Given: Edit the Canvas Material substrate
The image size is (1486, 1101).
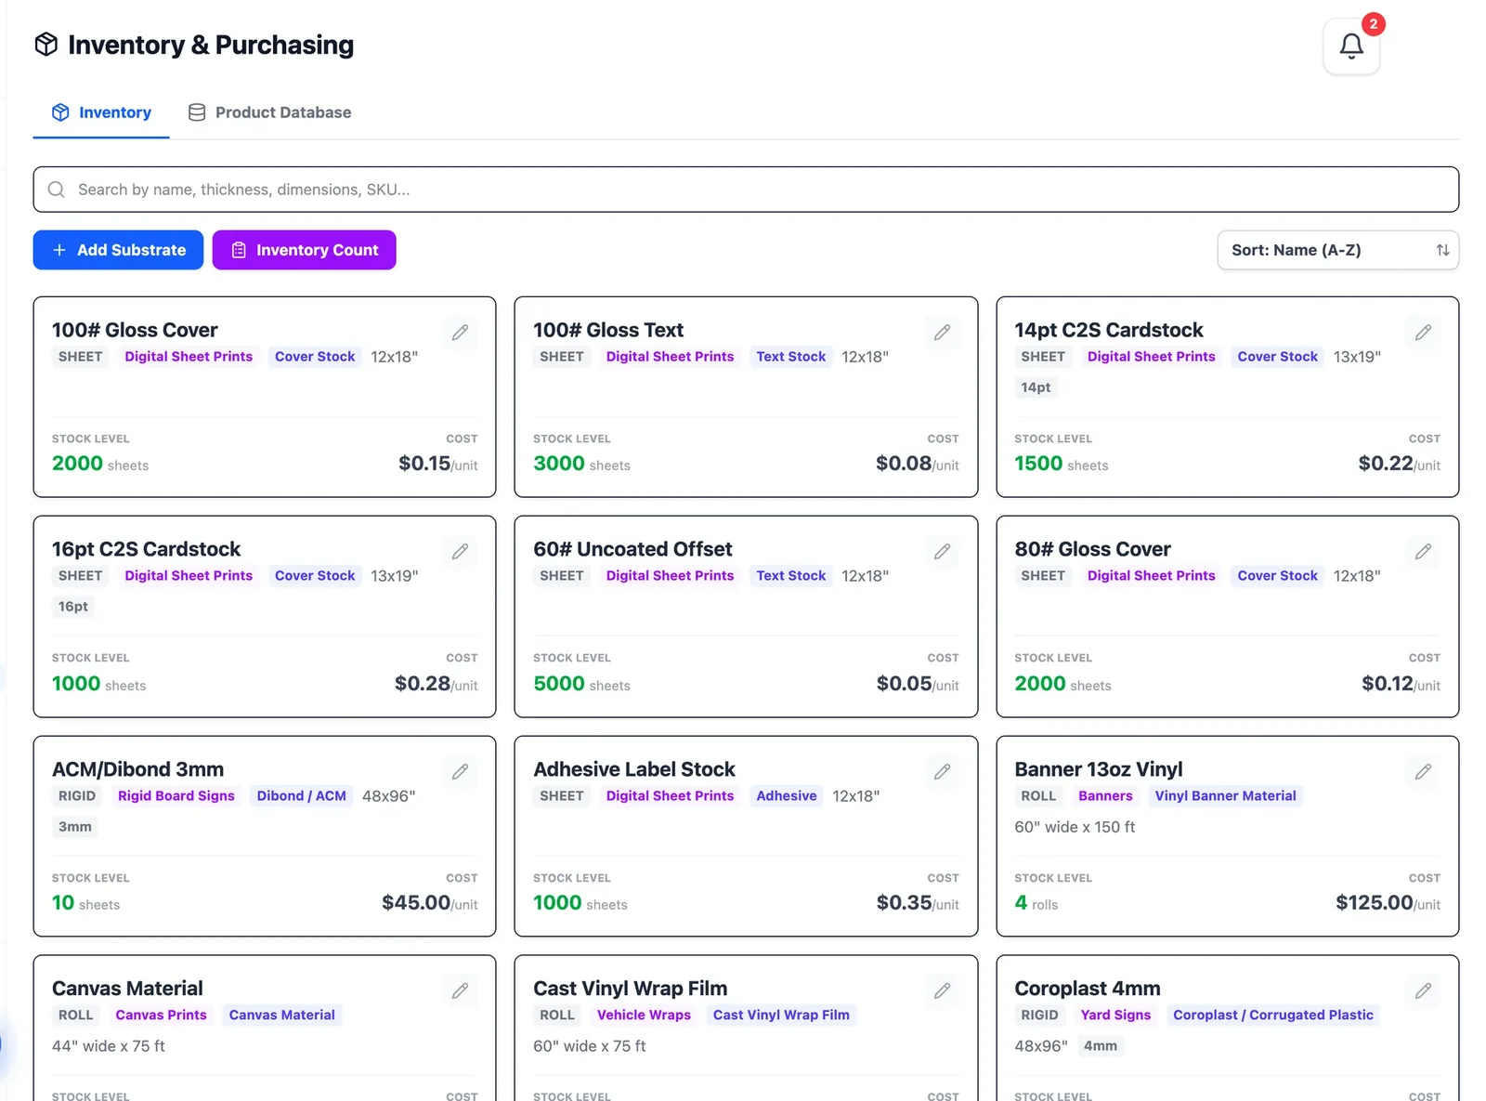Looking at the screenshot, I should pos(460,991).
